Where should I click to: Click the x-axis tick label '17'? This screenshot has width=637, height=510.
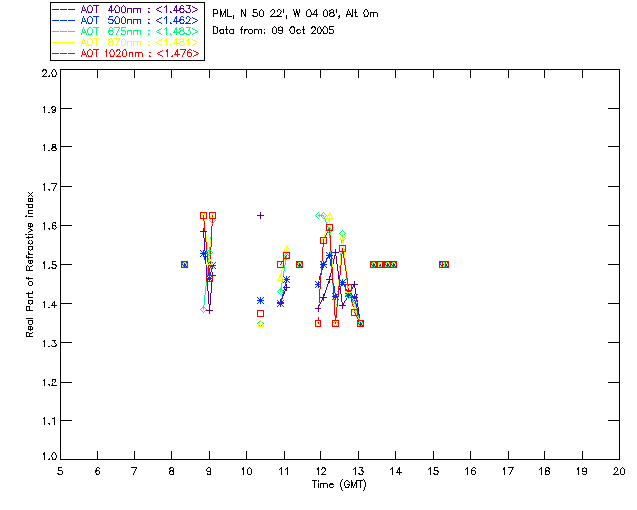(x=508, y=471)
